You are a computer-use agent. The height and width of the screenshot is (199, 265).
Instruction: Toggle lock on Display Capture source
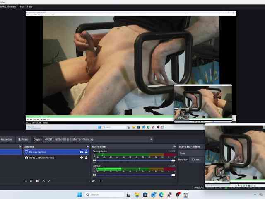pyautogui.click(x=87, y=152)
